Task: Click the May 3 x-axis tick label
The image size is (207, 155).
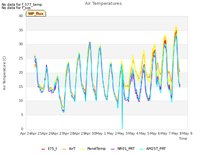Action: [x=123, y=133]
